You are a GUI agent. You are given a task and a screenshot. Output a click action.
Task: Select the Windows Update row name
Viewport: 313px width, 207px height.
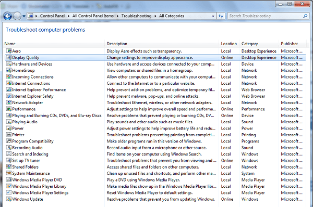(28, 199)
